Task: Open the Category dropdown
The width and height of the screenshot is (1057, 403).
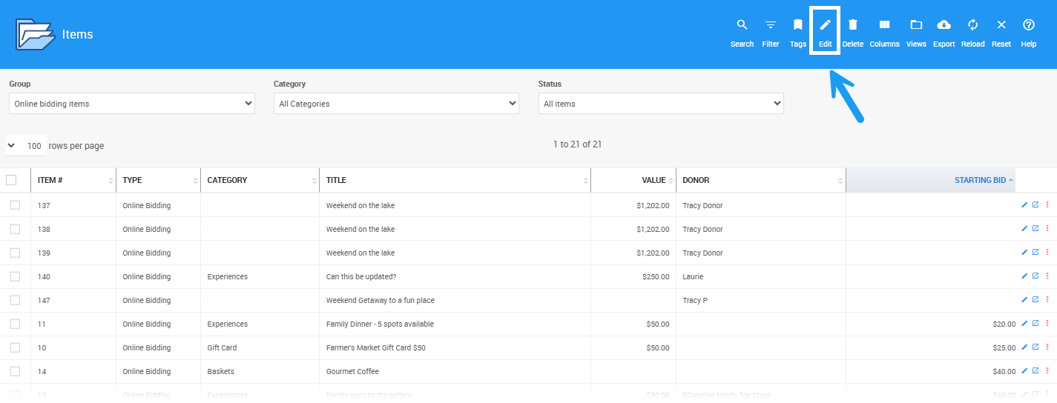Action: coord(396,104)
